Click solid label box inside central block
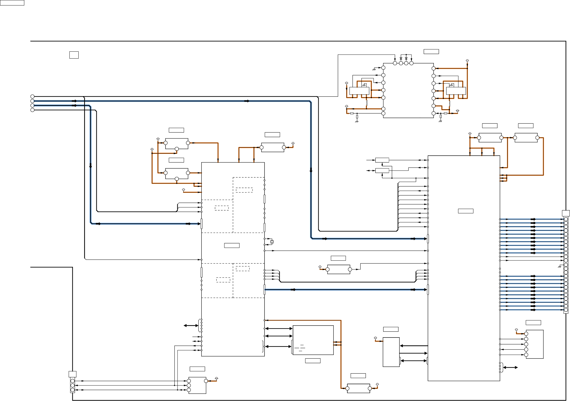The width and height of the screenshot is (570, 401). click(x=232, y=245)
